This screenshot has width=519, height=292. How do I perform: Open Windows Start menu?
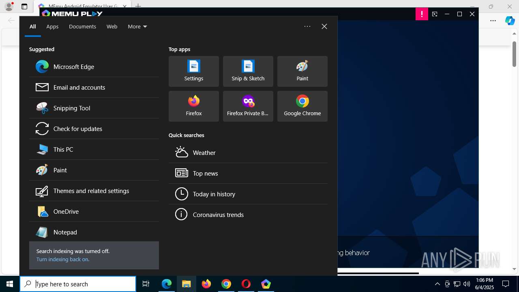point(10,284)
